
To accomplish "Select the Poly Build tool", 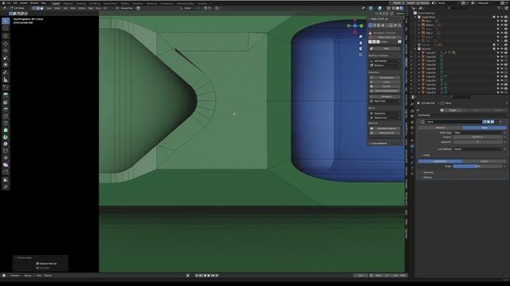I will click(6, 130).
